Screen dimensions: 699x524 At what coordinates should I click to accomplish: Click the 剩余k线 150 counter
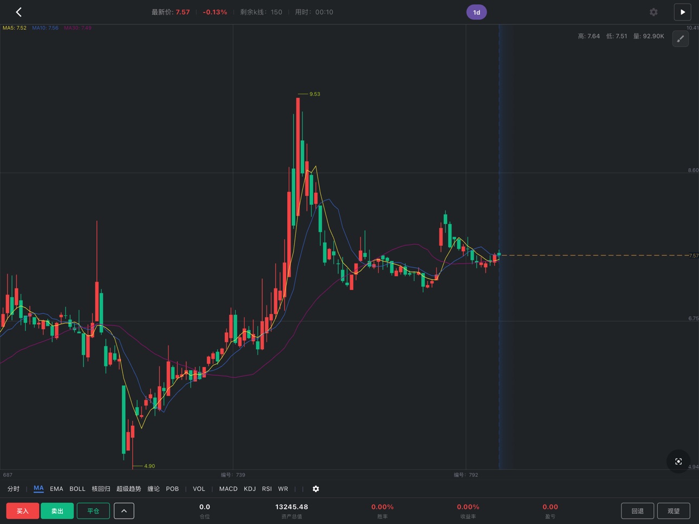(x=261, y=12)
